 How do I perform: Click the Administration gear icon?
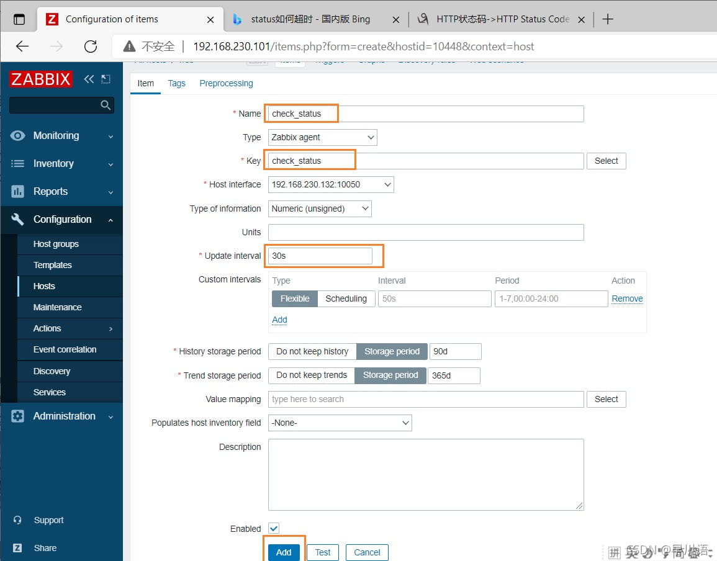18,416
